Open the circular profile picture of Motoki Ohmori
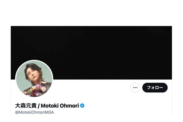This screenshot has height=122, width=183. click(x=34, y=79)
